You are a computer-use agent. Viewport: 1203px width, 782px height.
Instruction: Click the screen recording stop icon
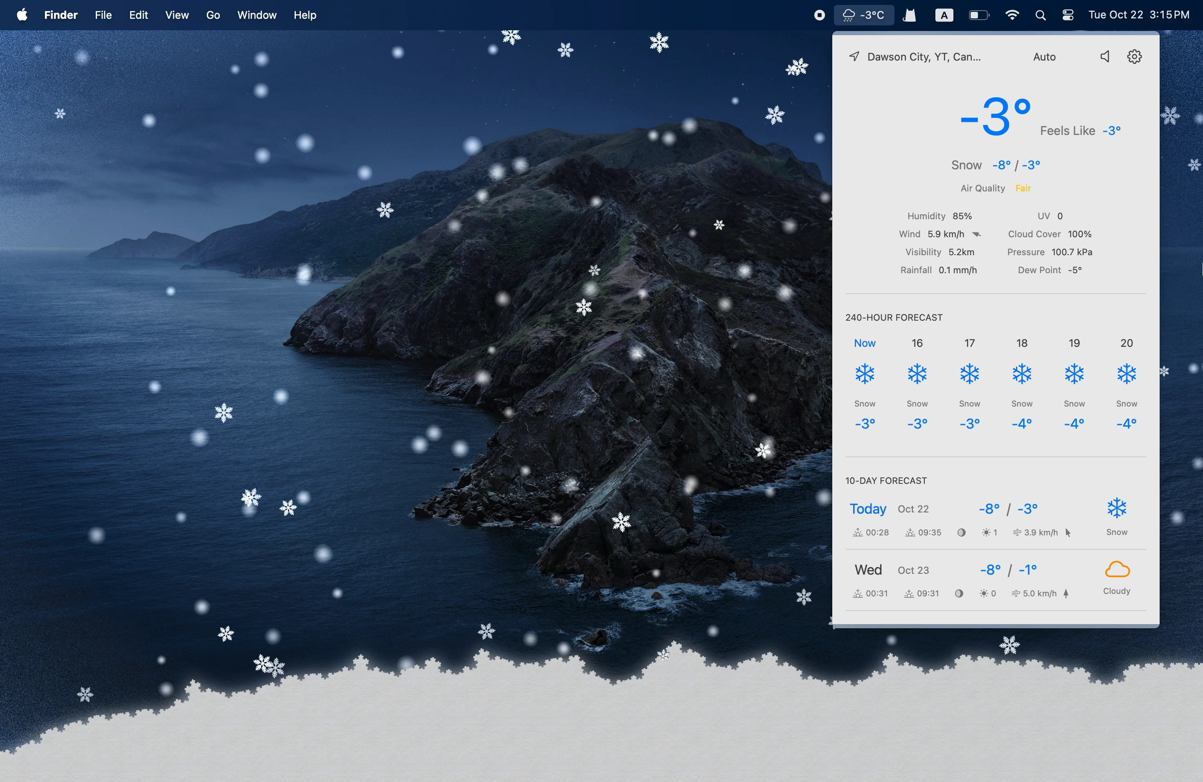(818, 15)
